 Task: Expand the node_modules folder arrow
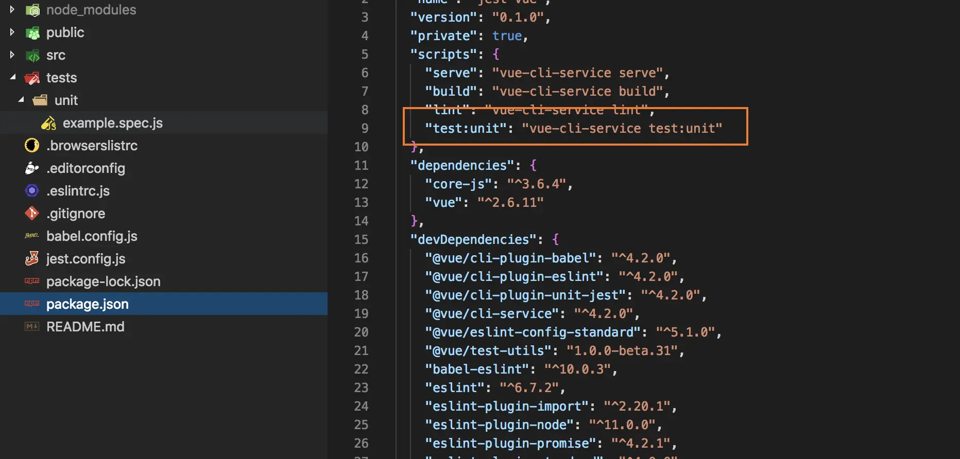click(12, 9)
